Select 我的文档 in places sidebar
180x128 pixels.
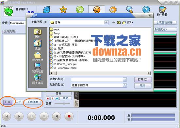tap(38, 57)
